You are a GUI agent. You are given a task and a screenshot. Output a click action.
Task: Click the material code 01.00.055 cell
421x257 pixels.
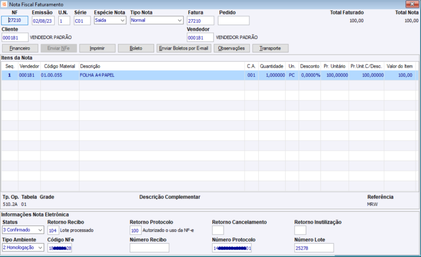click(59, 75)
